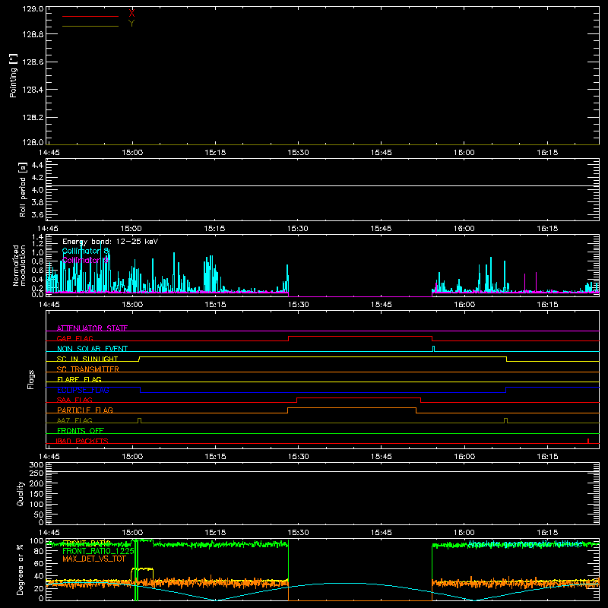Viewport: 608px width, 608px height.
Task: Click the 150 tick on Quality axis
Action: 36,494
